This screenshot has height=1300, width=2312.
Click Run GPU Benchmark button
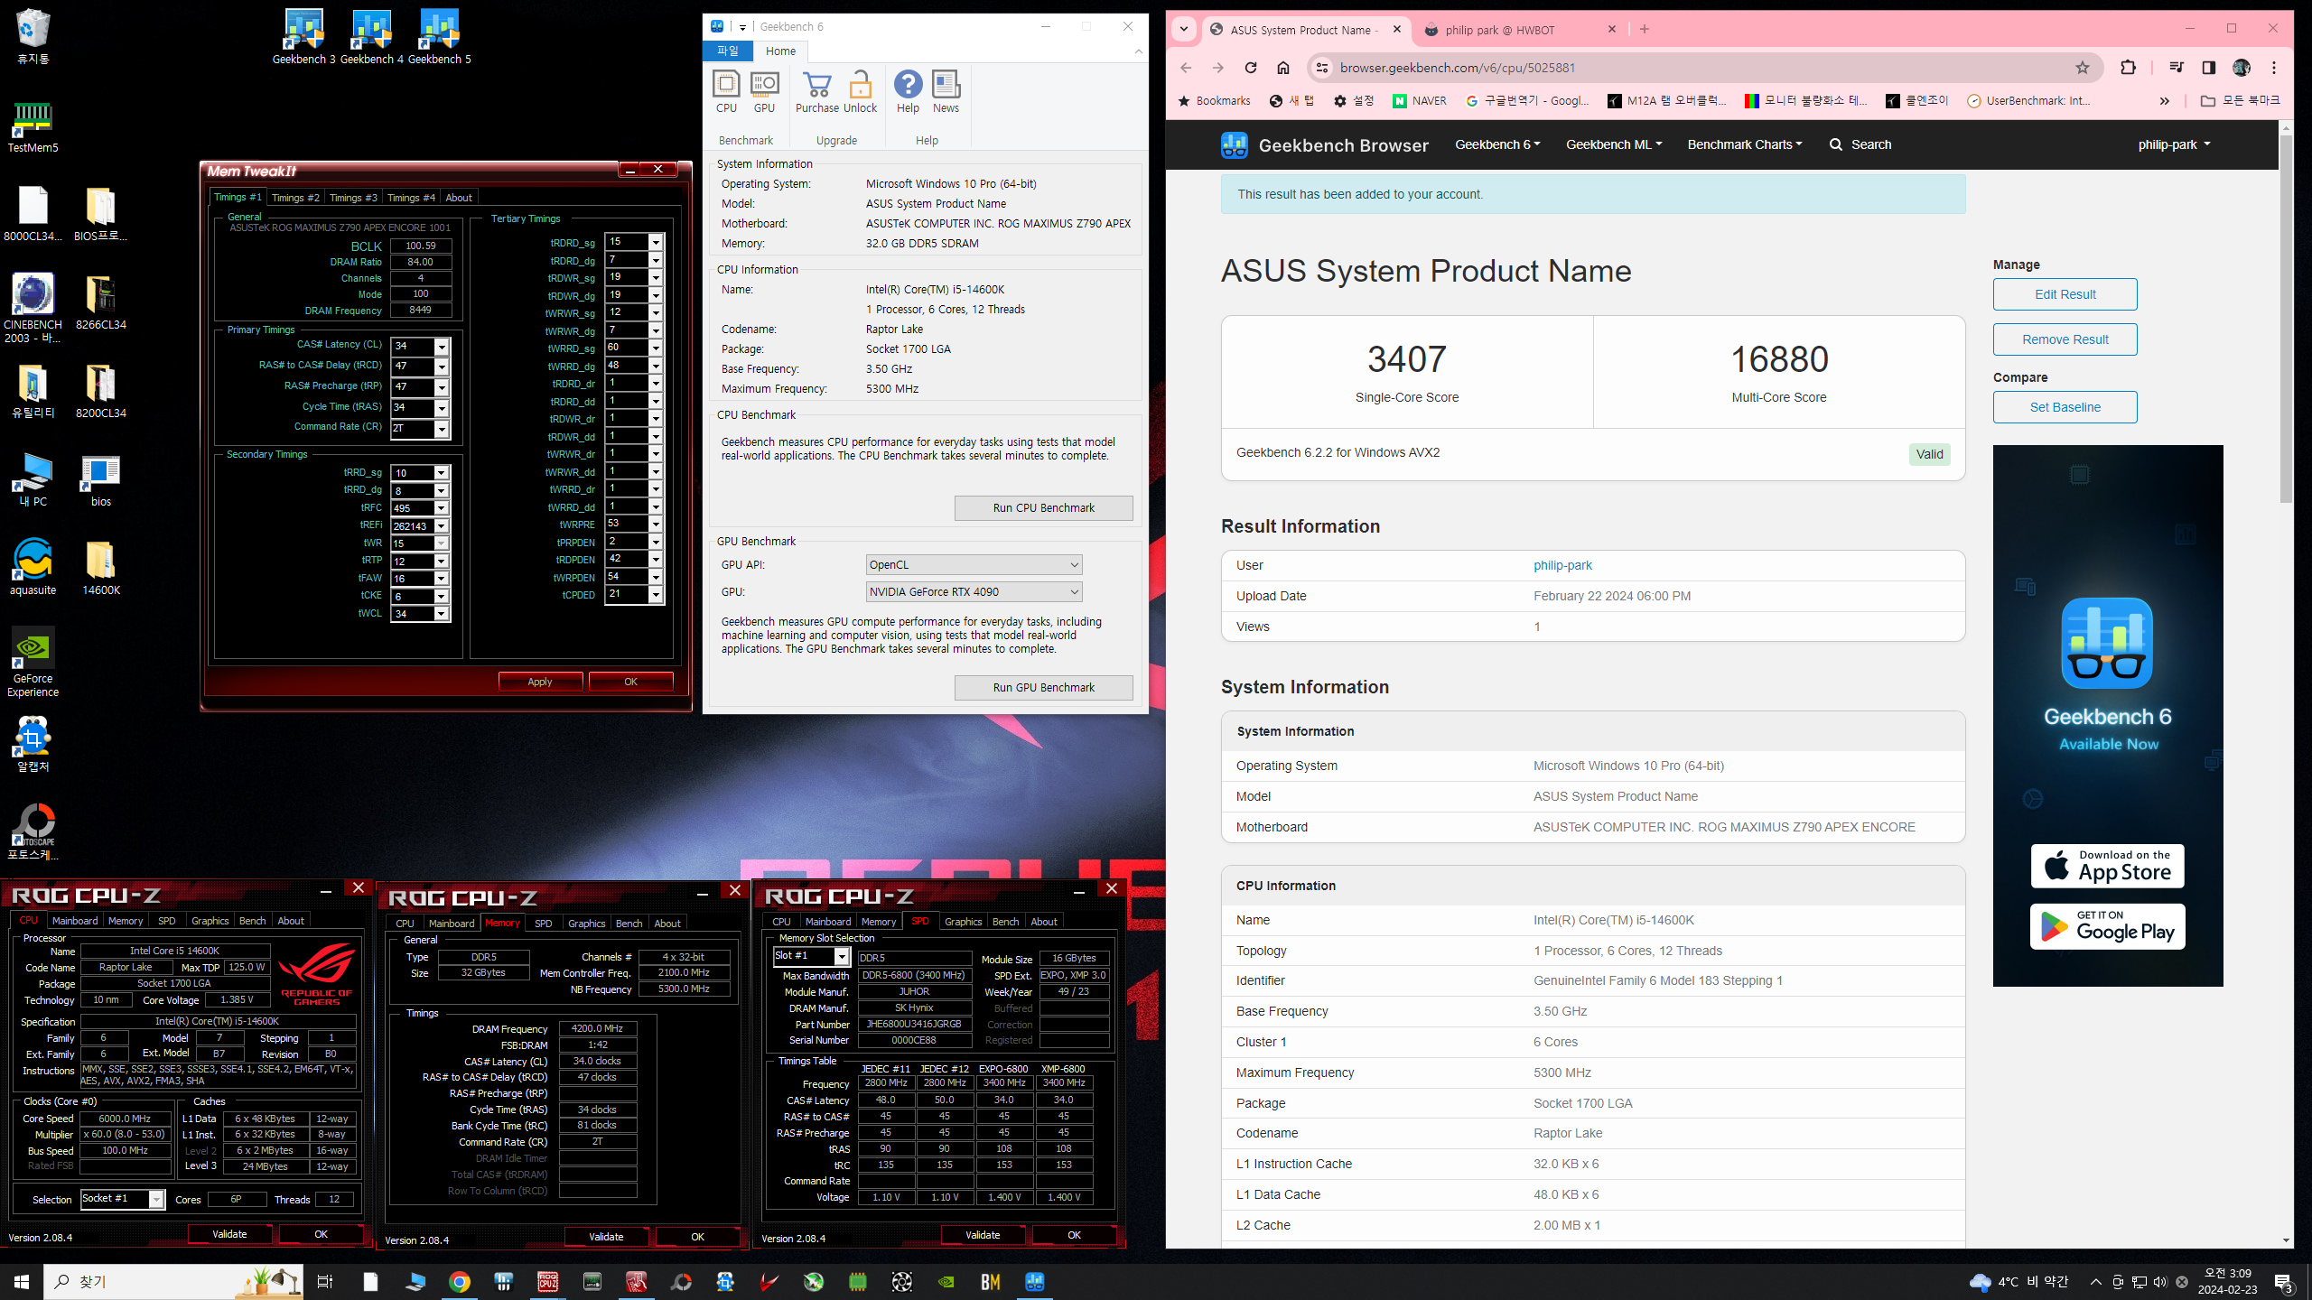tap(1043, 688)
